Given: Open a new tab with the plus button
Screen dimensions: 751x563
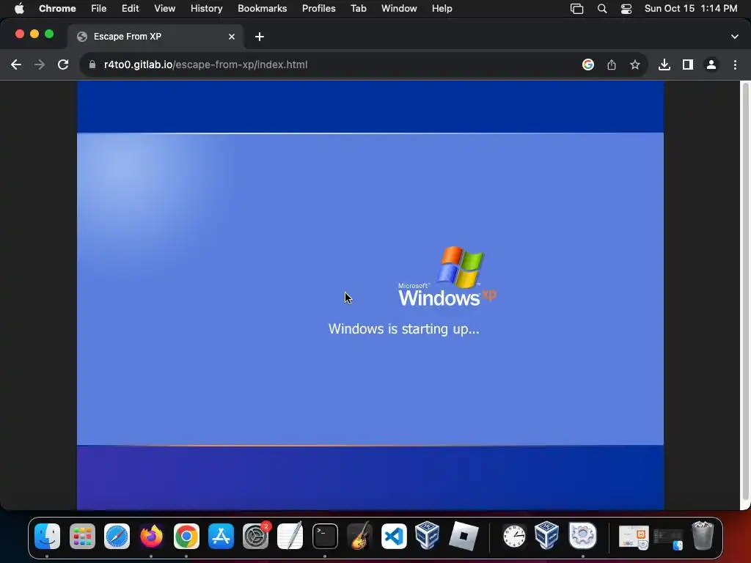Looking at the screenshot, I should (259, 37).
